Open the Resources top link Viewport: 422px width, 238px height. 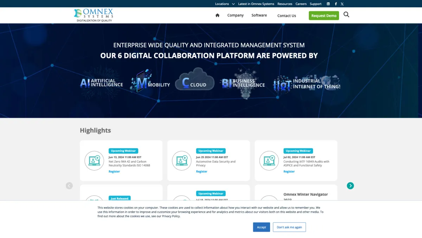tap(285, 4)
